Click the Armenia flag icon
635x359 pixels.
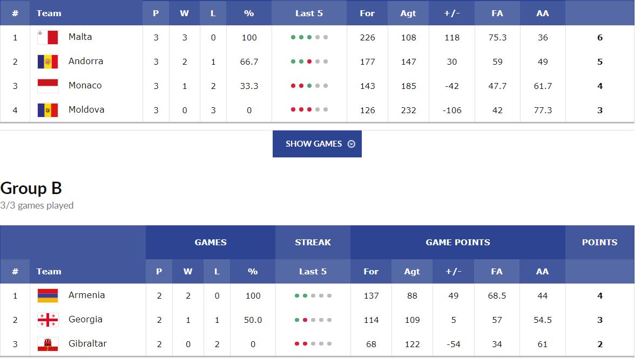click(x=48, y=295)
